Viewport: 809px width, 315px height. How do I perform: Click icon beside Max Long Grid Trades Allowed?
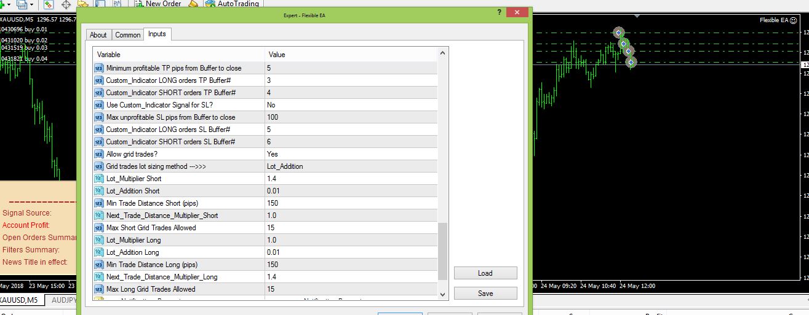[x=99, y=289]
